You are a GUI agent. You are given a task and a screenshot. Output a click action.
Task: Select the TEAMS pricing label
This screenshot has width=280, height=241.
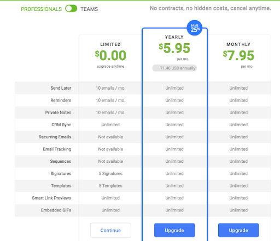tap(89, 9)
